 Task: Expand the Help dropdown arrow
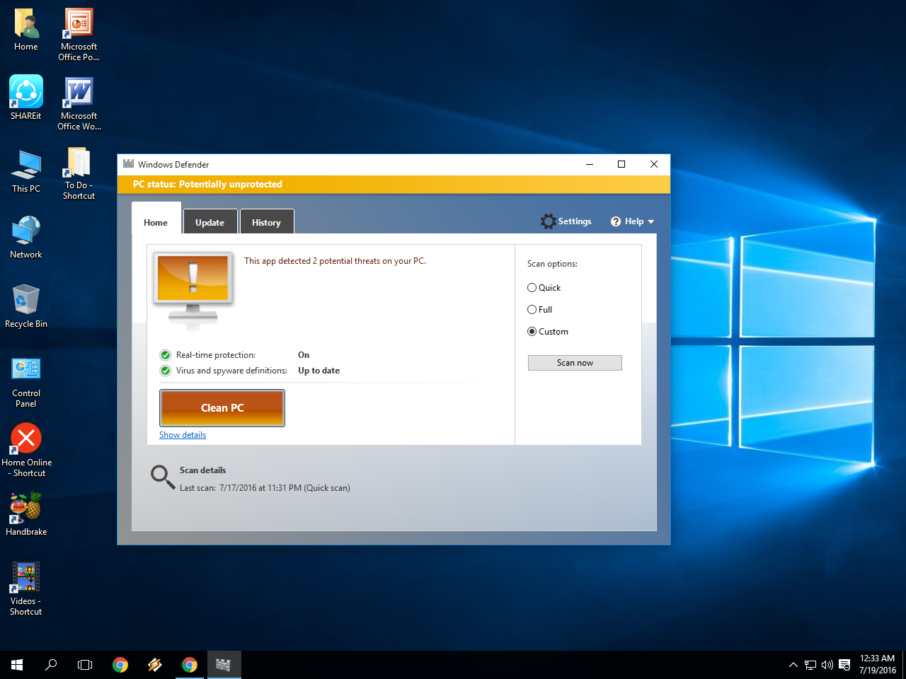click(x=651, y=222)
